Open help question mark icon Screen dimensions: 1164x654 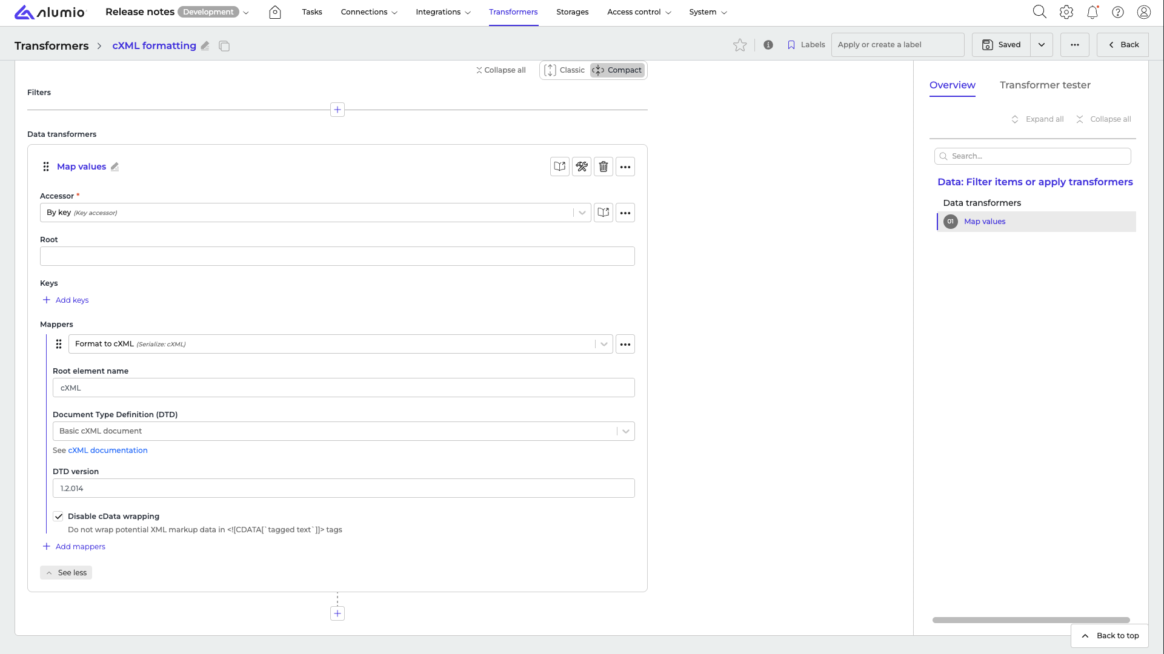click(1118, 12)
